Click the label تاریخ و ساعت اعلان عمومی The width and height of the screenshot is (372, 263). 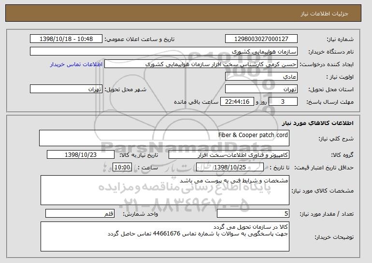pyautogui.click(x=140, y=40)
